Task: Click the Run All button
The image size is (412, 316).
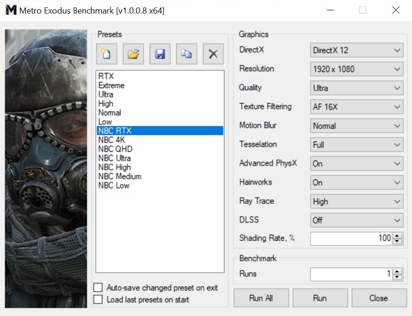Action: click(261, 298)
